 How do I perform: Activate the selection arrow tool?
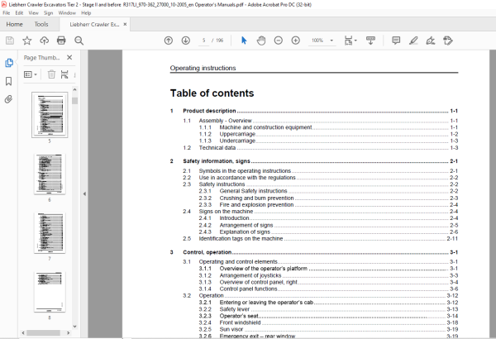pos(244,41)
